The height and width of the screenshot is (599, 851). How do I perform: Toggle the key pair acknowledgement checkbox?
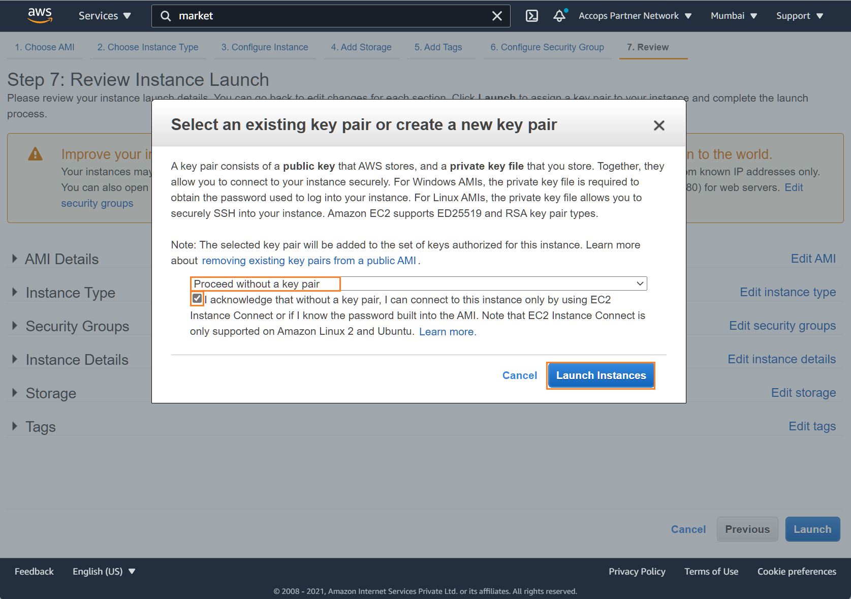[x=197, y=299]
